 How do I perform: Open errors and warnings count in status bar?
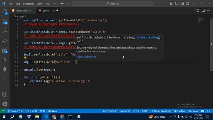[x=32, y=111]
